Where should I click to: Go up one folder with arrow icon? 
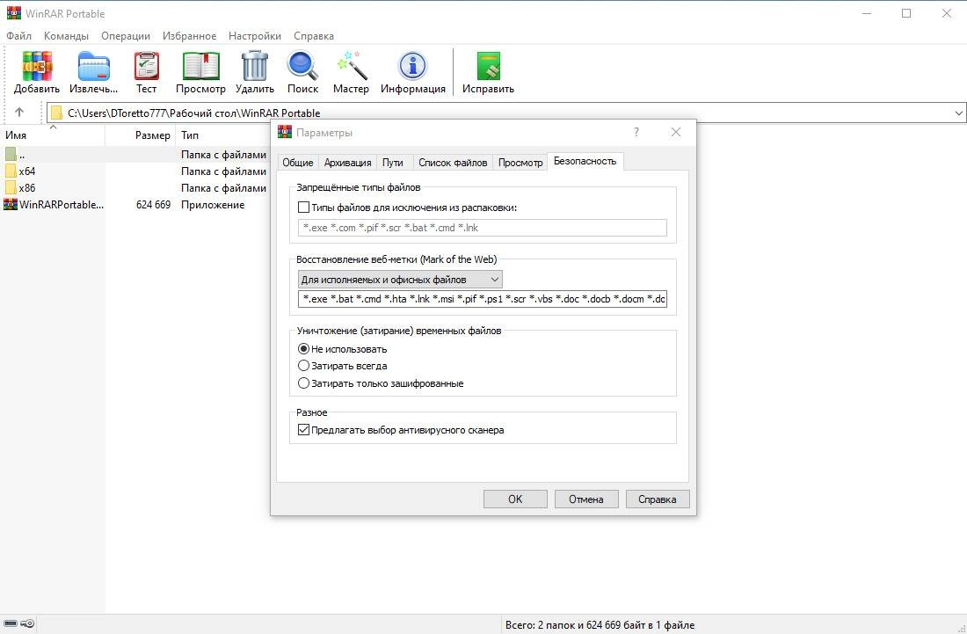[x=19, y=113]
